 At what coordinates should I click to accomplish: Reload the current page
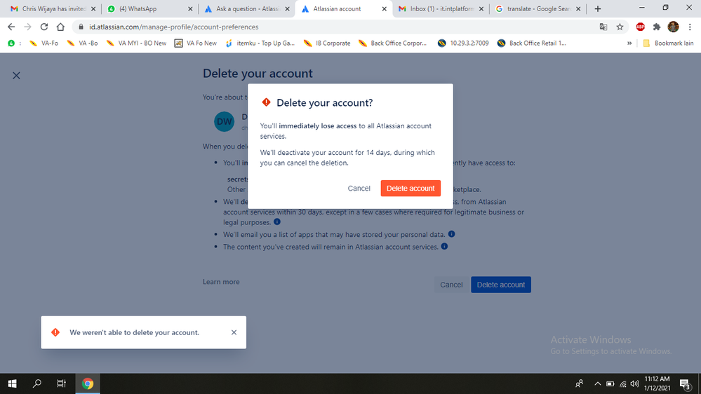[44, 27]
